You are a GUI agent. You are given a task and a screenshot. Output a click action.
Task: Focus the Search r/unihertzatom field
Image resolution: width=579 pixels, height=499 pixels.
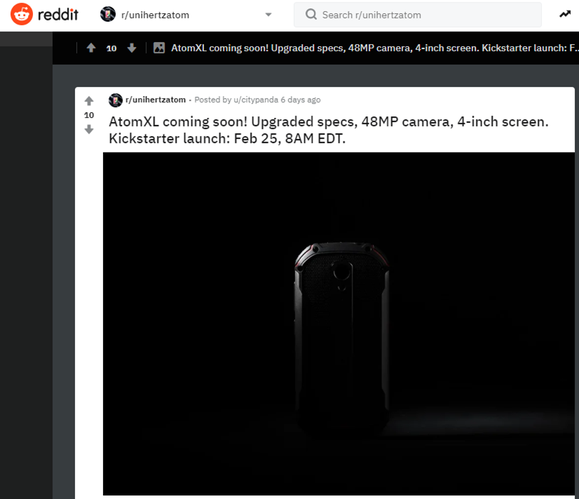coord(418,15)
